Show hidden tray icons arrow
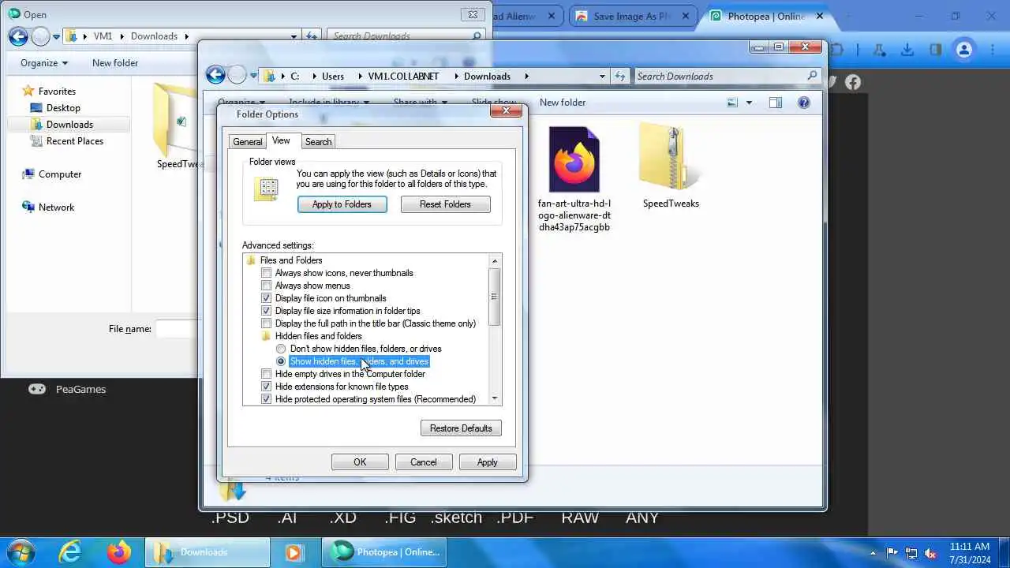This screenshot has width=1010, height=568. tap(872, 552)
